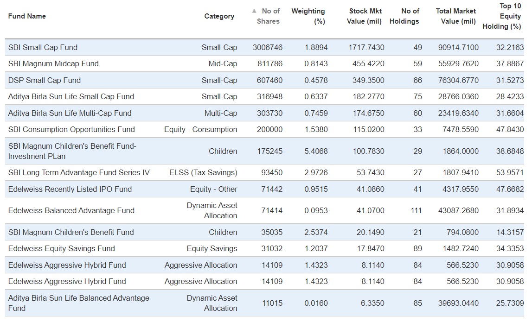Sort table by Fund Name column
This screenshot has width=532, height=322.
coord(27,16)
